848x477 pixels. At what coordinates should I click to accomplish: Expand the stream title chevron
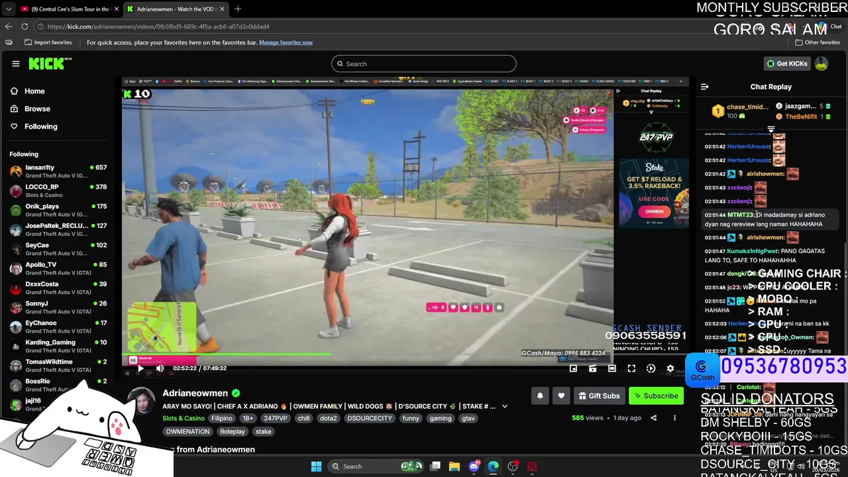tap(504, 406)
